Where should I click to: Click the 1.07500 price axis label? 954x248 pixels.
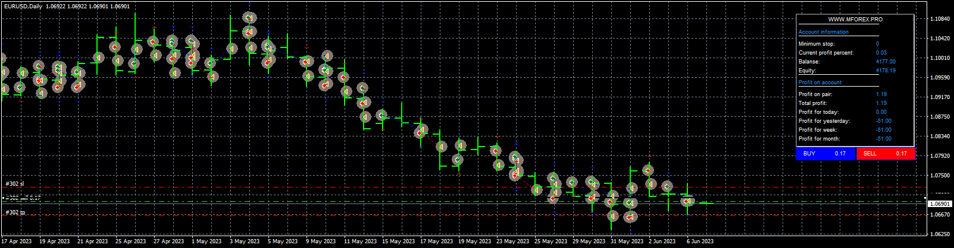[940, 176]
